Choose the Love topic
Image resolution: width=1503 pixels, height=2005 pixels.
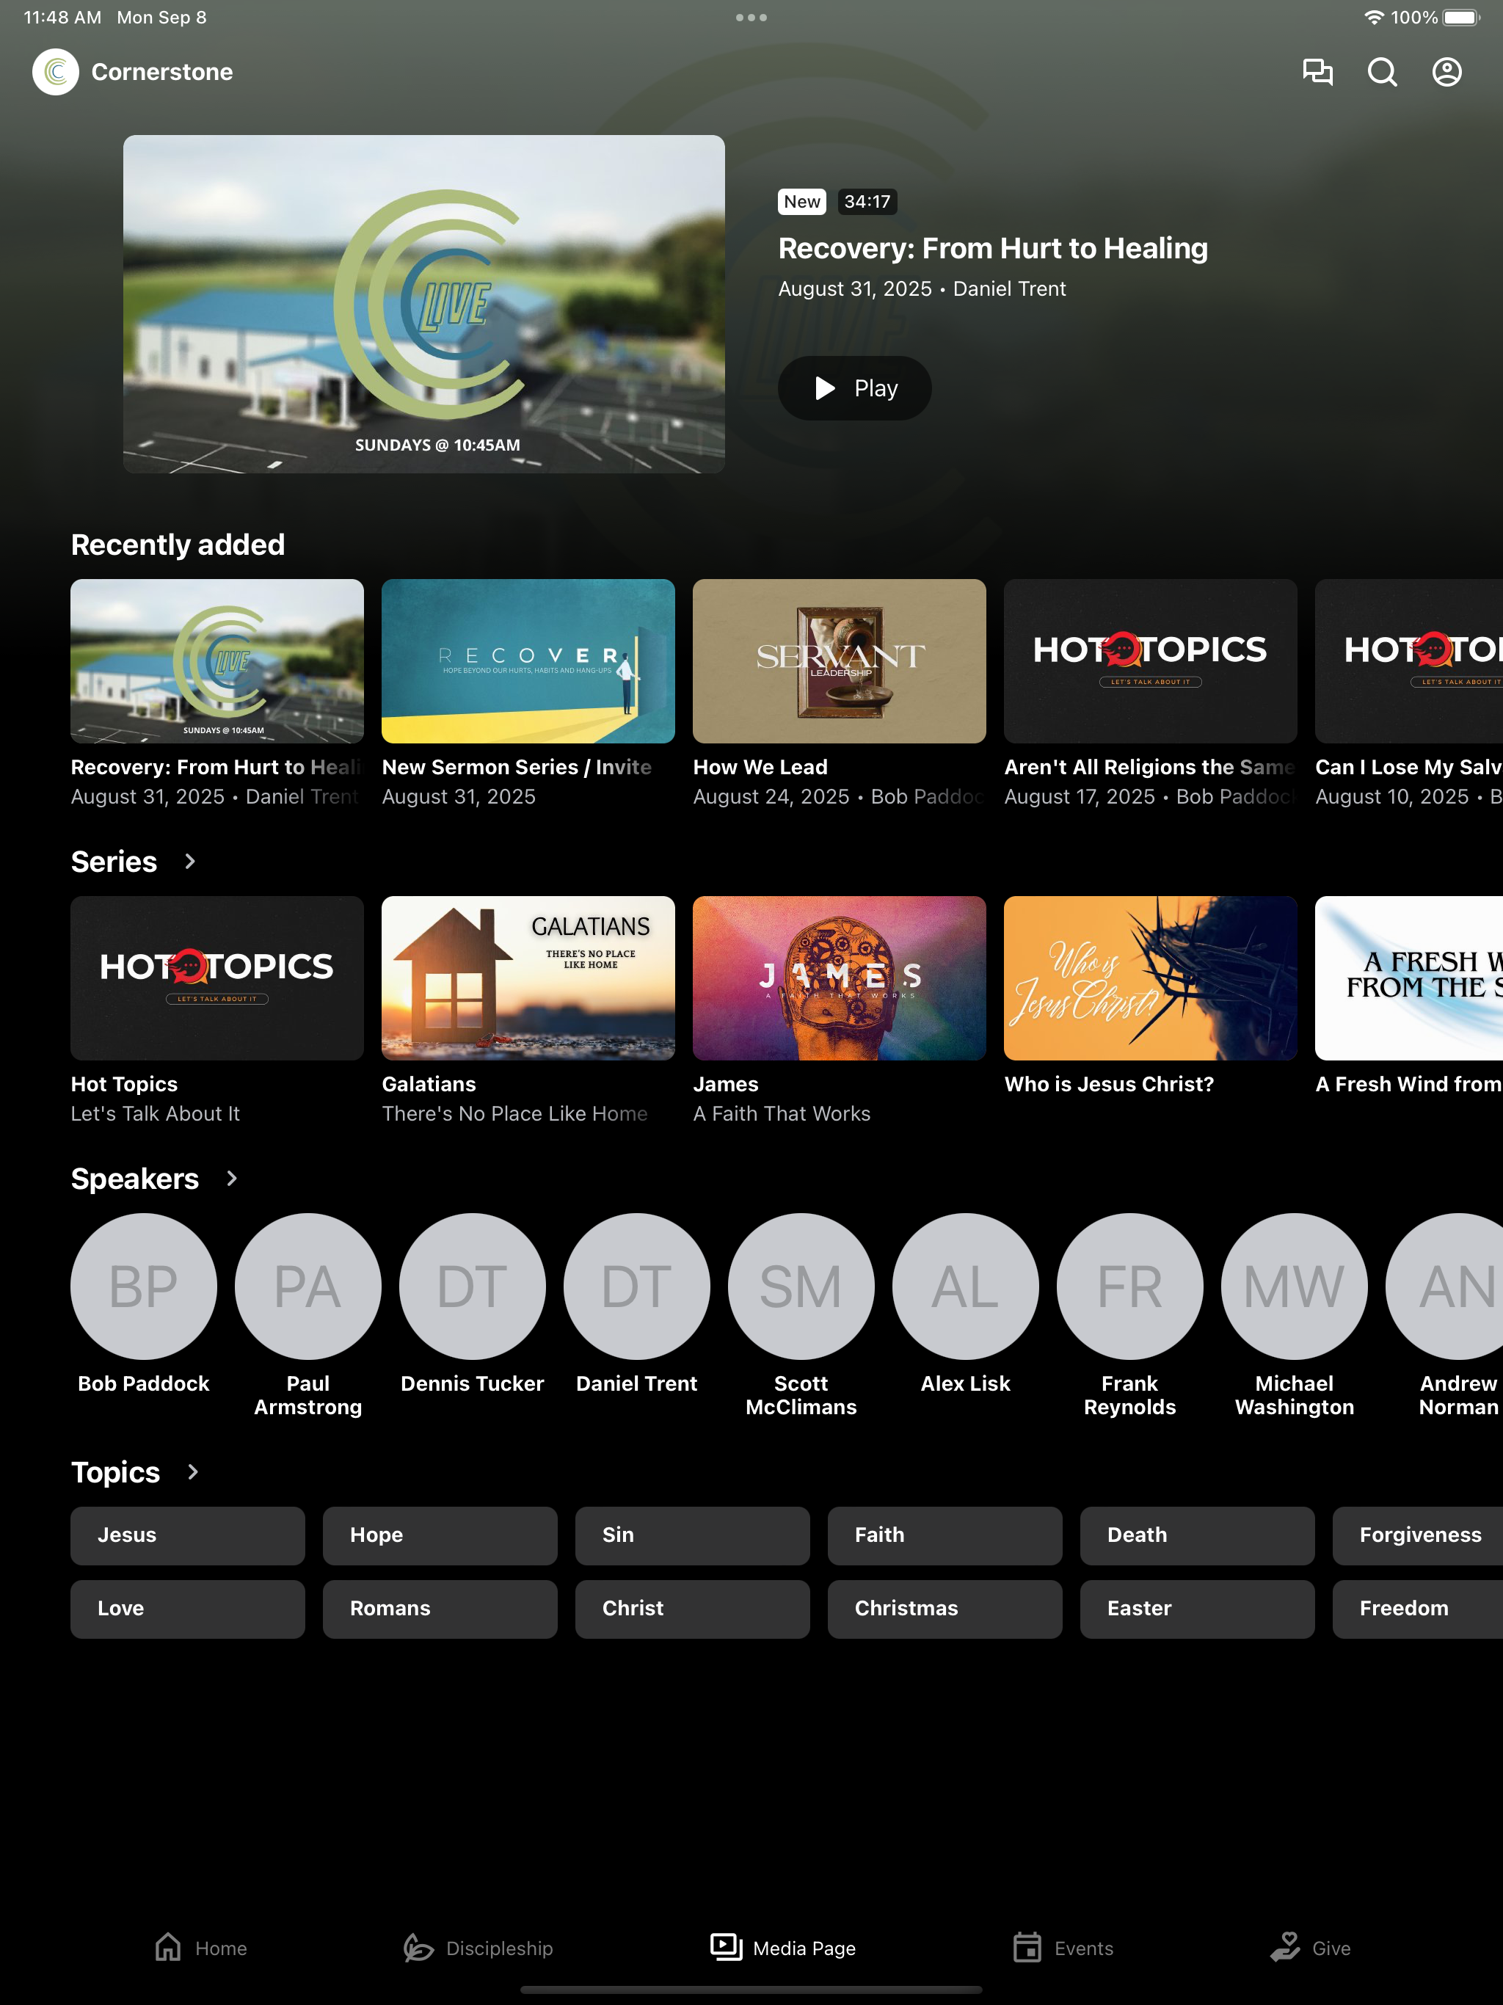tap(188, 1609)
